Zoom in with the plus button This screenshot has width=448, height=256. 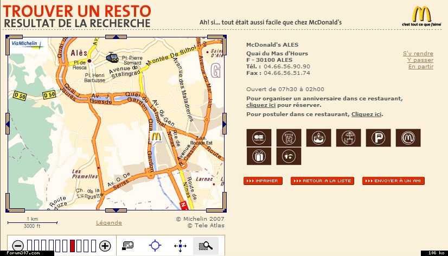(105, 246)
